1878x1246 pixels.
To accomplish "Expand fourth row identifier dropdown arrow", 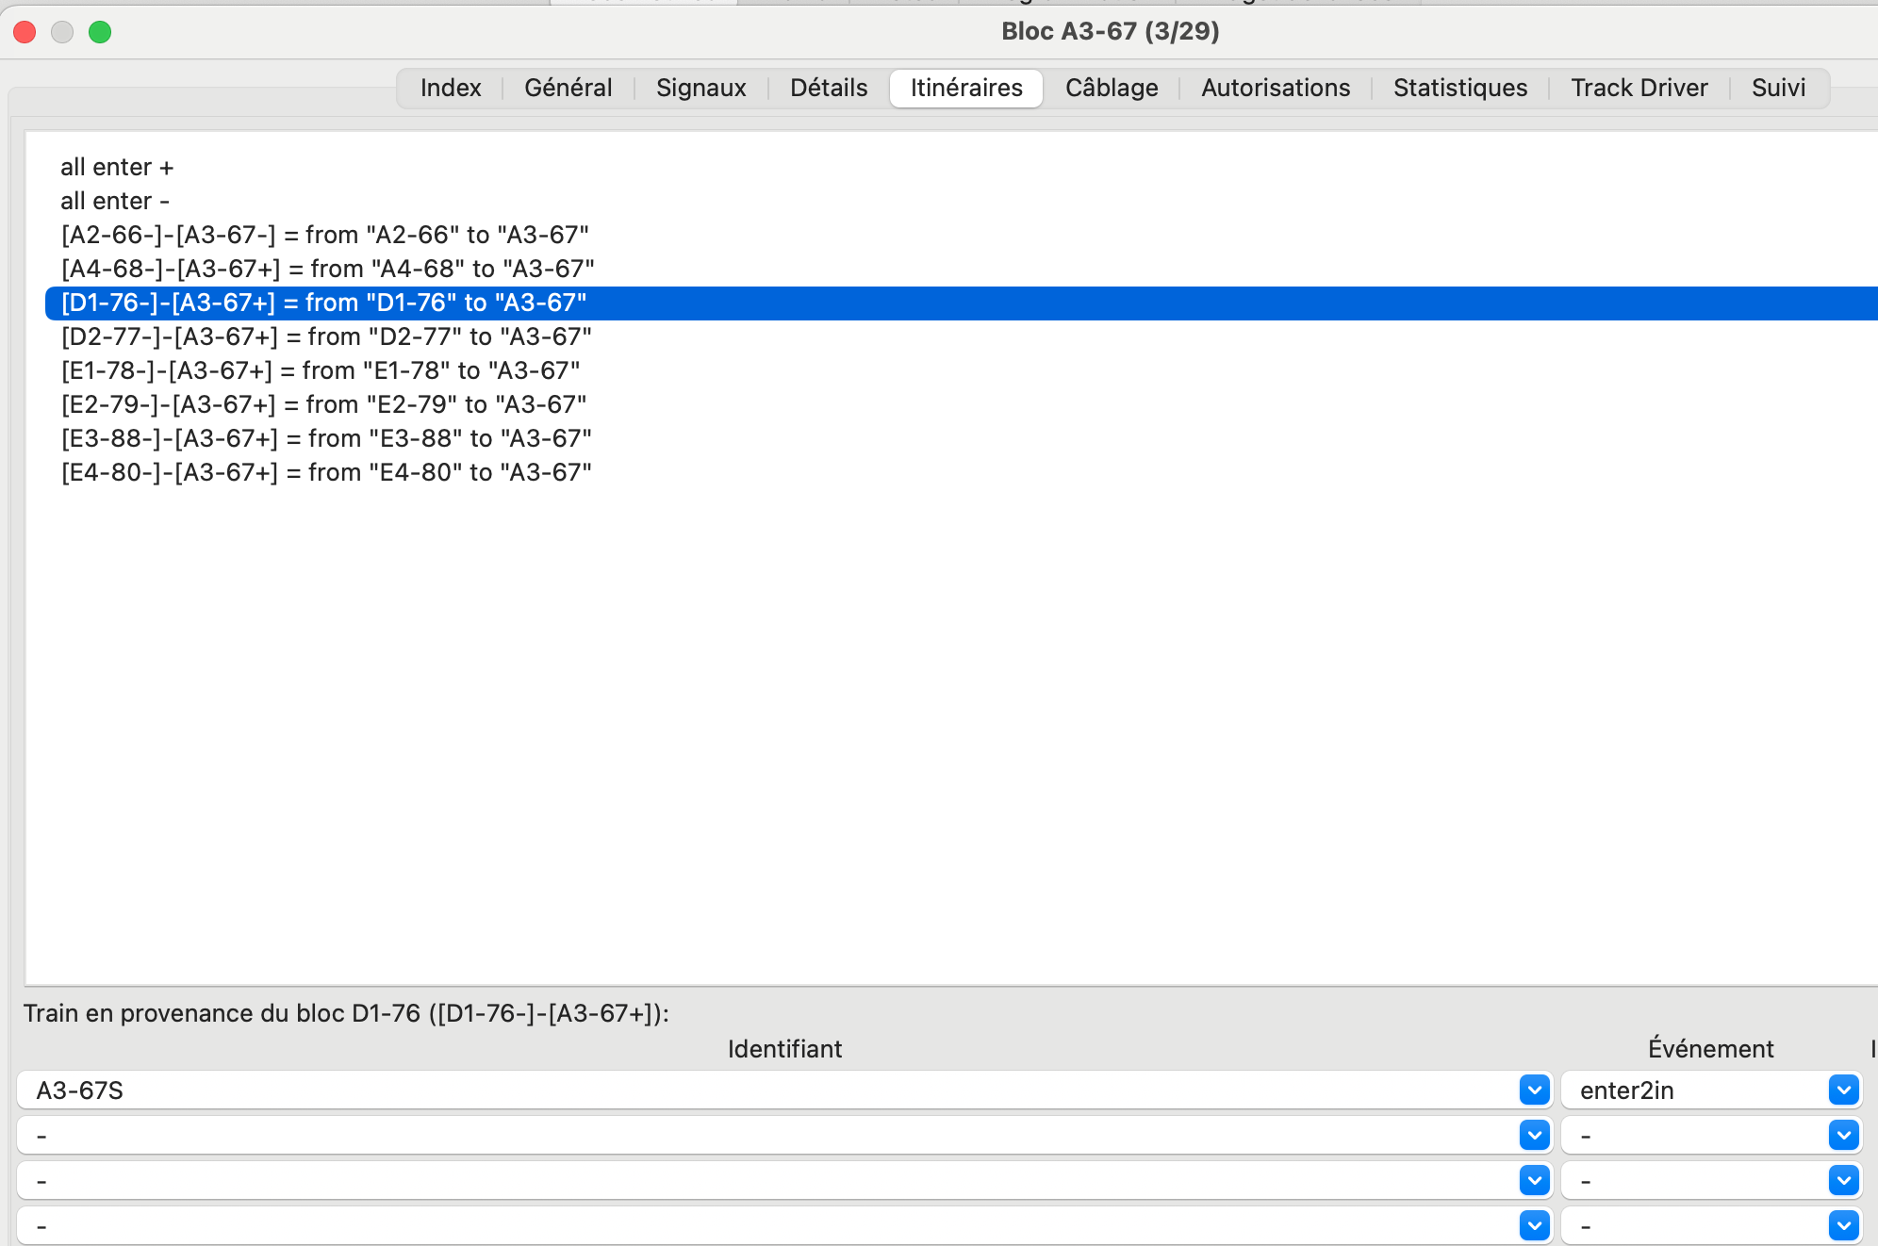I will [x=1535, y=1225].
